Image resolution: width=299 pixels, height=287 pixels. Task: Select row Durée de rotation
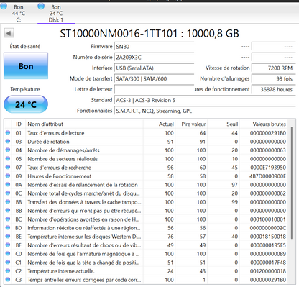pos(146,142)
